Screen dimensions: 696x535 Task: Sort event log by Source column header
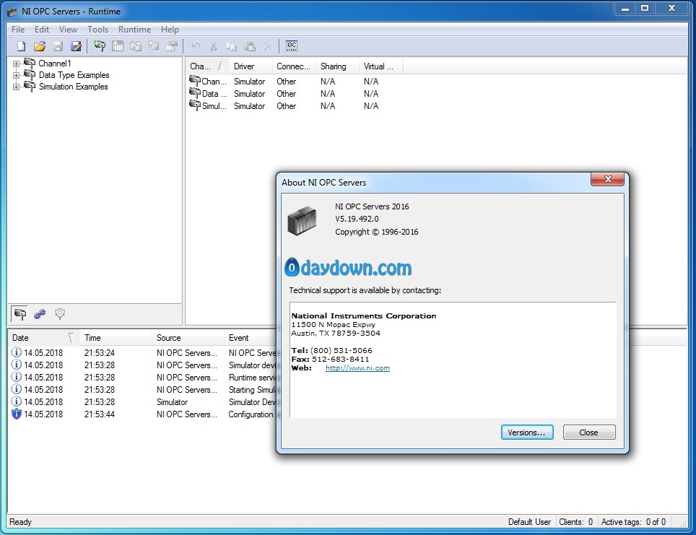188,338
